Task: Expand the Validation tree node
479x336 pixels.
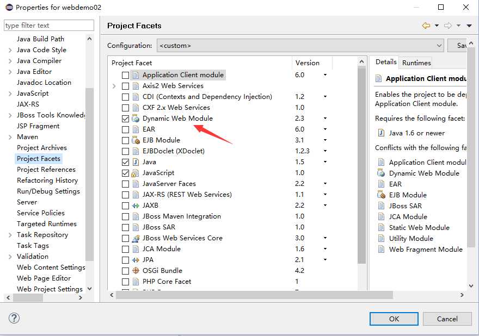Action: [x=10, y=257]
